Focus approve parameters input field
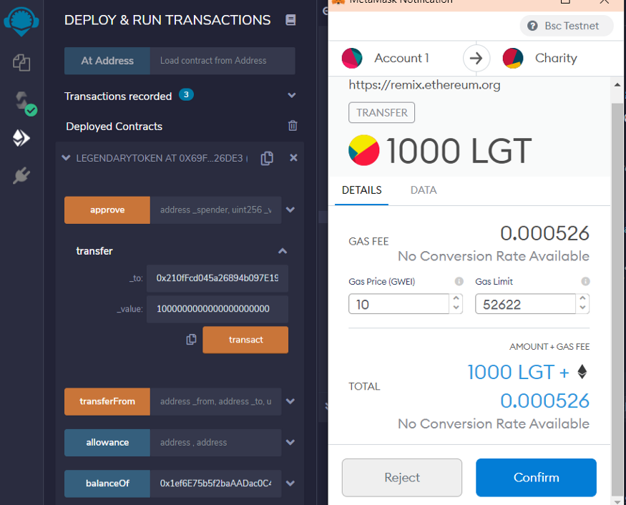The height and width of the screenshot is (505, 626). (215, 210)
